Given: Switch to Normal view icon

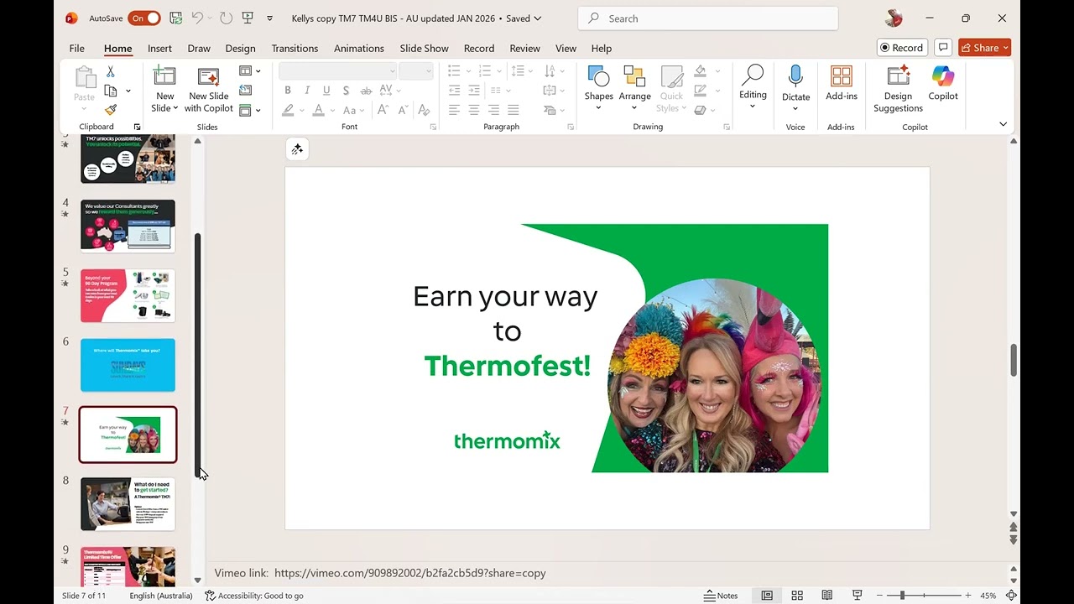Looking at the screenshot, I should tap(767, 596).
